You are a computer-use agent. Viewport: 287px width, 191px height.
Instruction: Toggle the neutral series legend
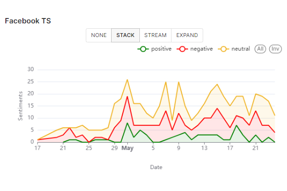(234, 49)
